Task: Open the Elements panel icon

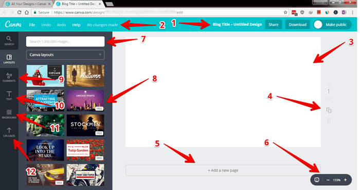Action: coord(9,77)
